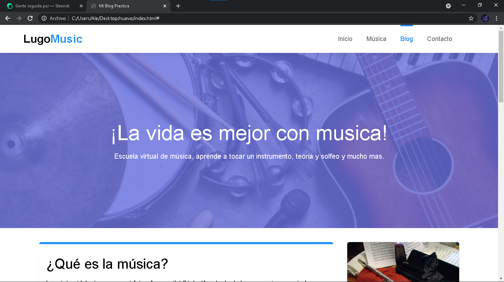The image size is (504, 282).
Task: Restore down the browser window
Action: pyautogui.click(x=480, y=5)
